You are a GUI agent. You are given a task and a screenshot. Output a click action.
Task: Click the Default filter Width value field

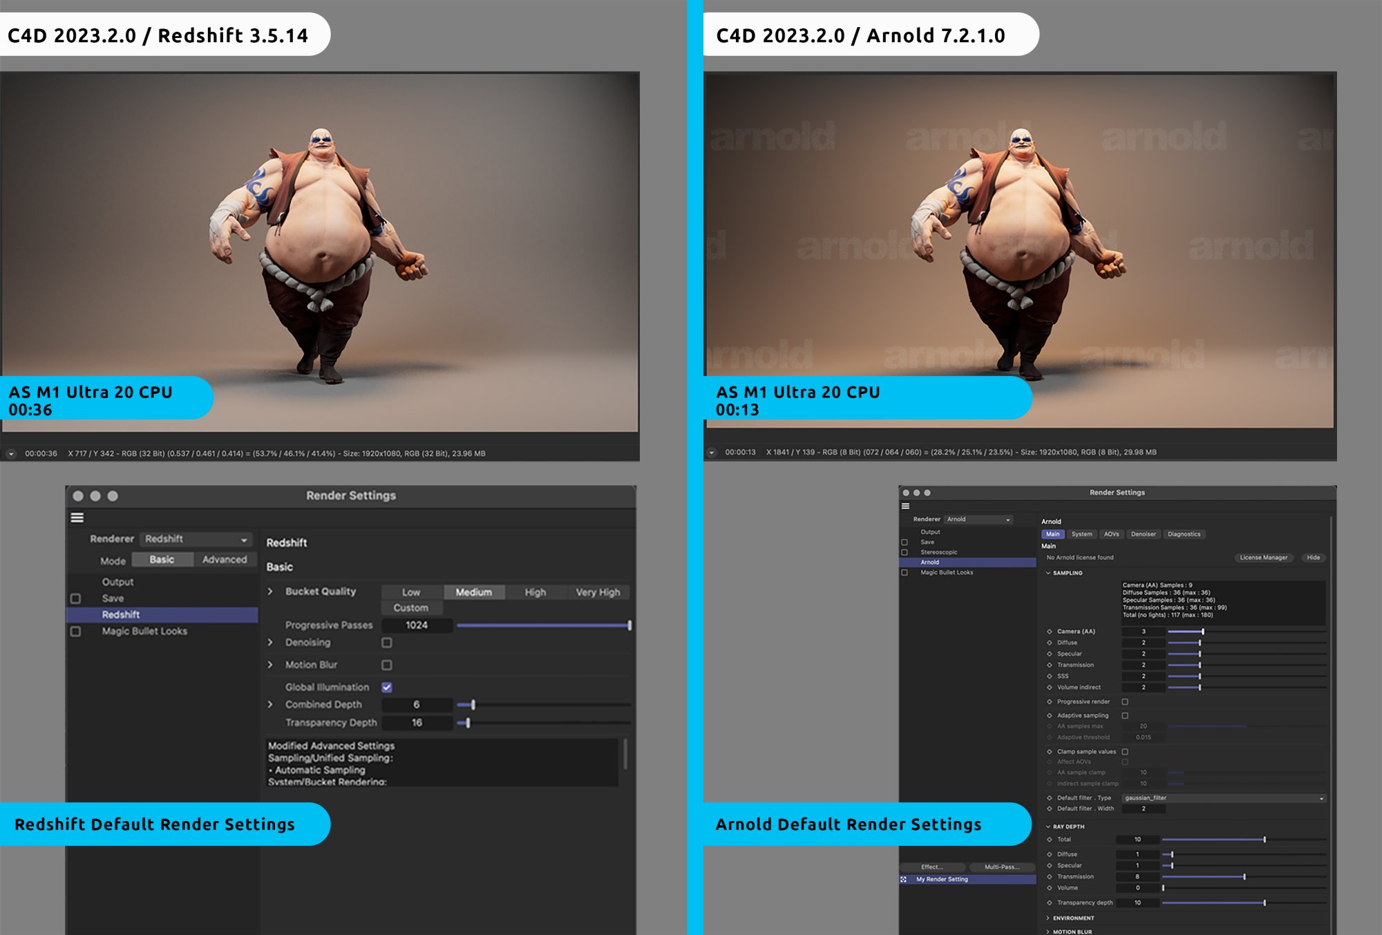1143,809
